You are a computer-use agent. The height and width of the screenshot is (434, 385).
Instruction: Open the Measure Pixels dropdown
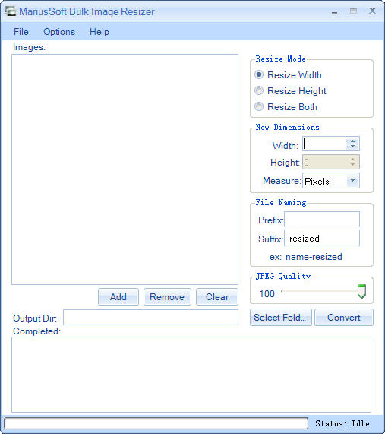[x=331, y=181]
